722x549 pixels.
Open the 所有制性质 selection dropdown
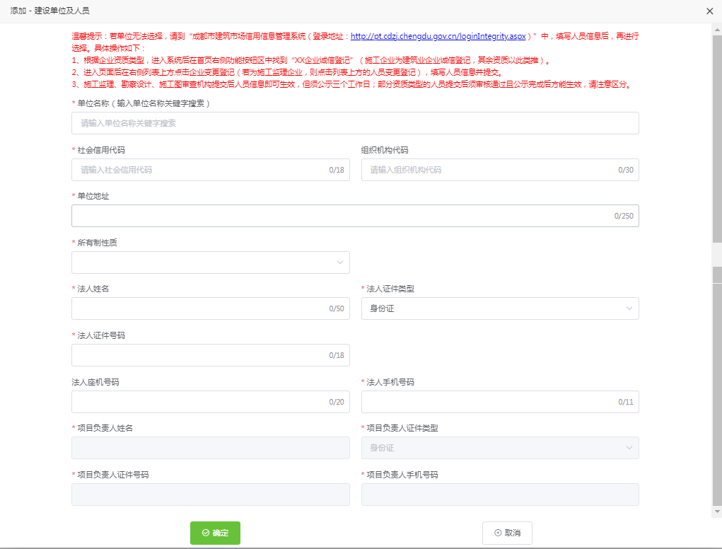(x=210, y=262)
